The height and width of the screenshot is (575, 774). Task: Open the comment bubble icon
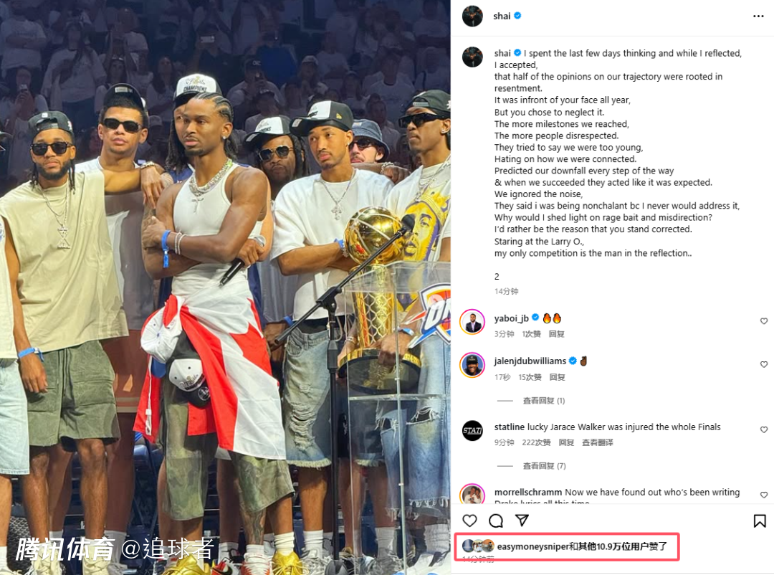[x=496, y=521]
